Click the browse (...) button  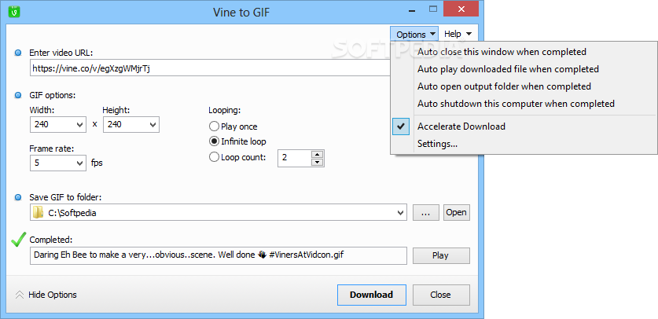pyautogui.click(x=426, y=212)
